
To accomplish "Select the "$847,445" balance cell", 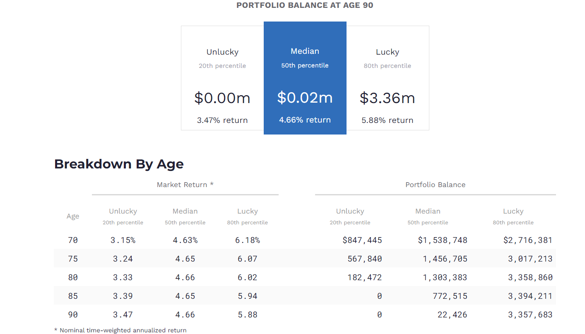I will point(362,240).
